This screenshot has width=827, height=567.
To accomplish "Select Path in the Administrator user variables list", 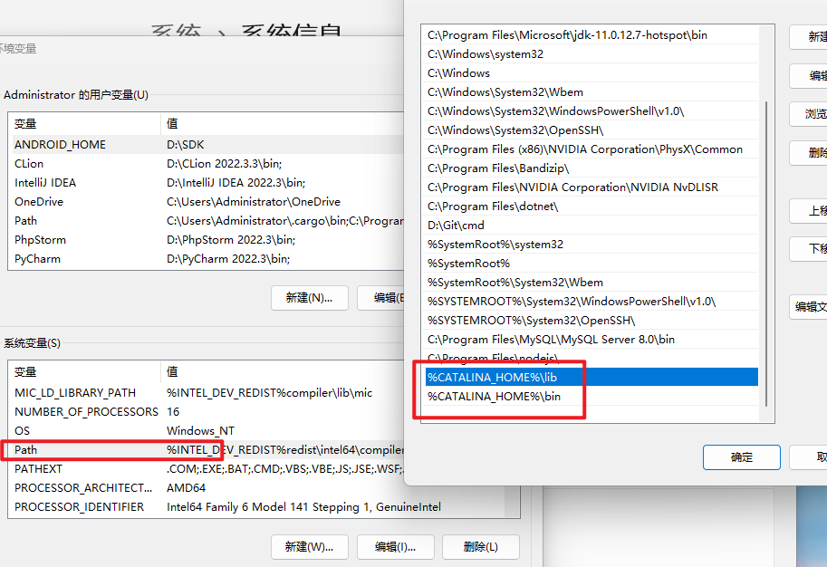I will (x=26, y=221).
